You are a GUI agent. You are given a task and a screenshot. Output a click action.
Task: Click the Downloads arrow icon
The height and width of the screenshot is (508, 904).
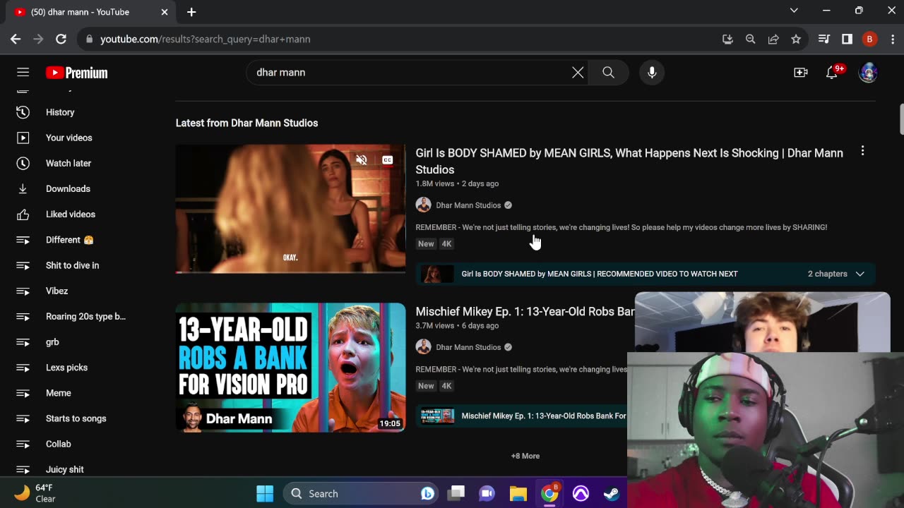tap(23, 188)
